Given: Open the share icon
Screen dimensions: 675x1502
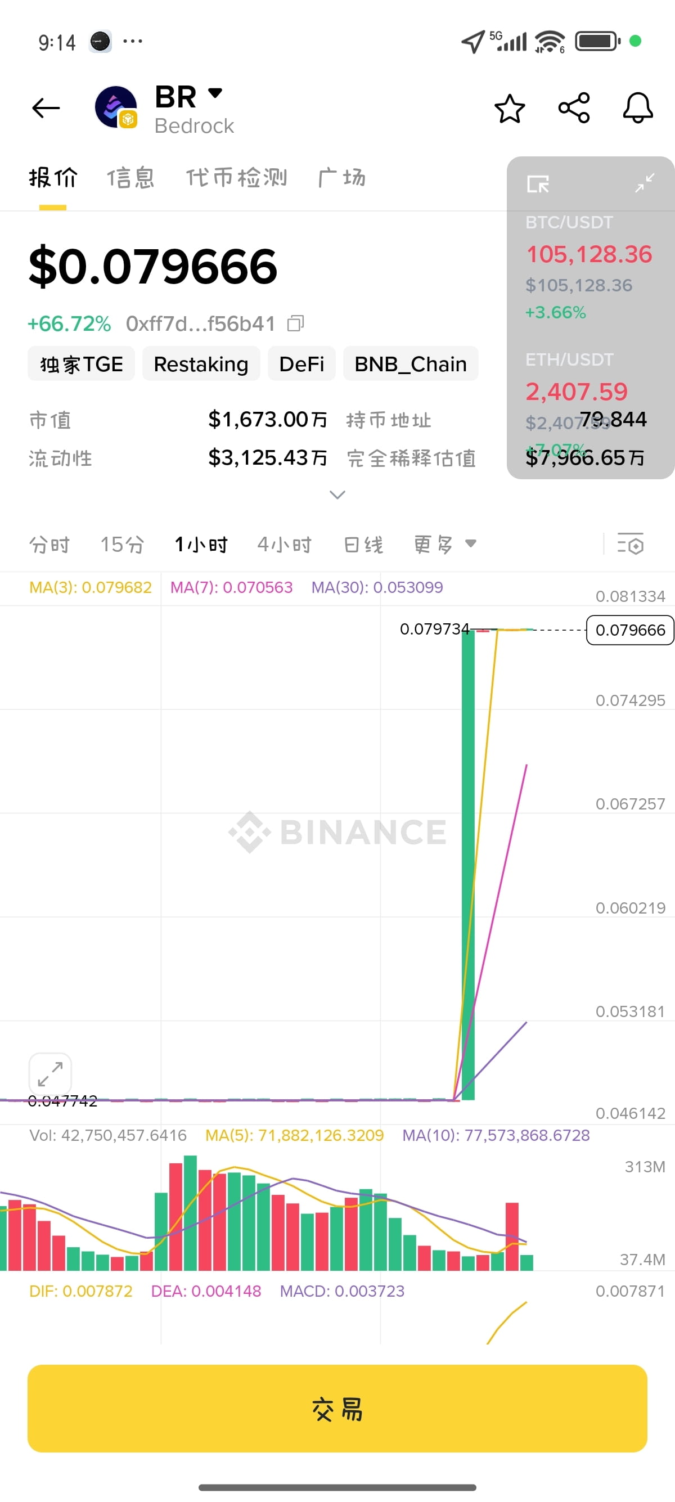Looking at the screenshot, I should click(574, 108).
